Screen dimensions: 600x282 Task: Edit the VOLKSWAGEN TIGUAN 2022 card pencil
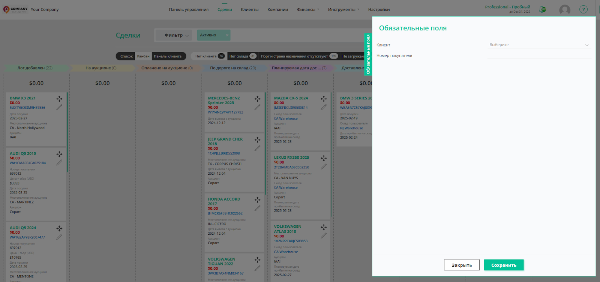point(257,268)
